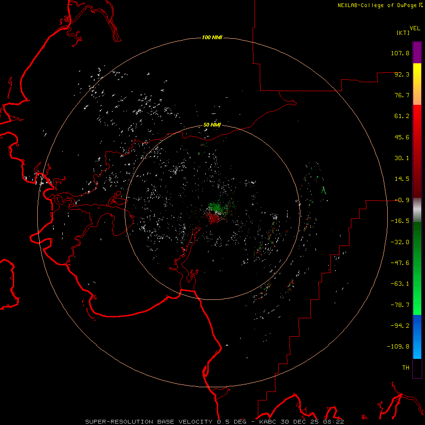Click the 76.7 velocity scale value

pos(402,95)
